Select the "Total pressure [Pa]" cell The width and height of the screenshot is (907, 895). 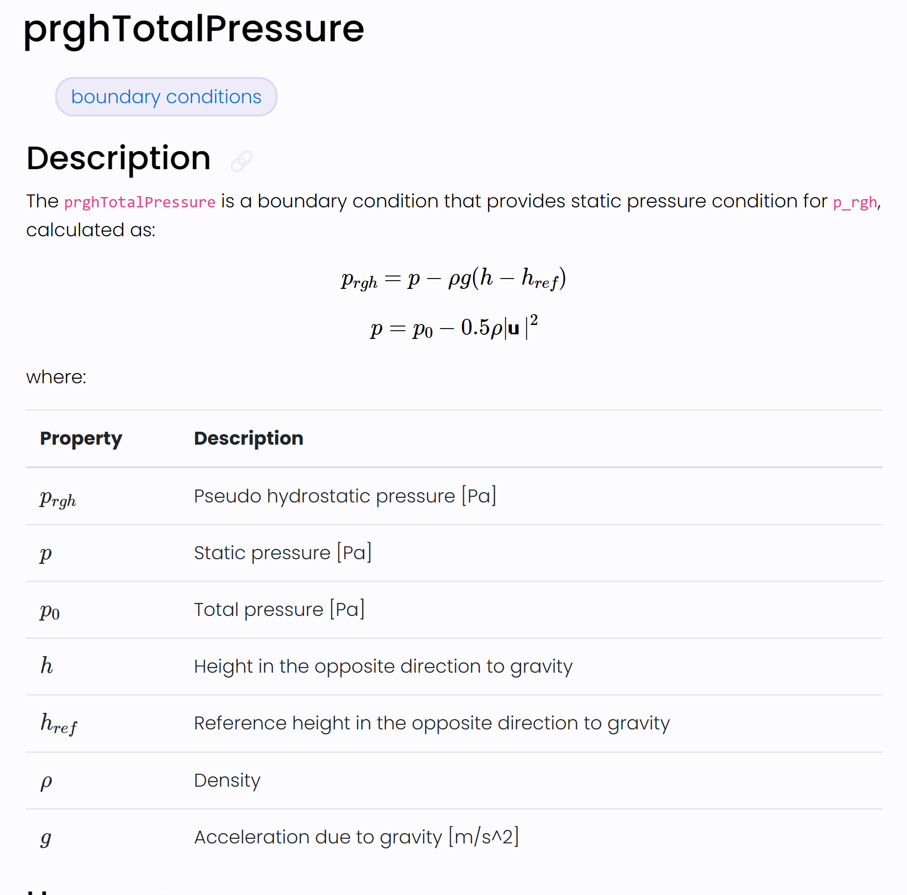click(279, 609)
